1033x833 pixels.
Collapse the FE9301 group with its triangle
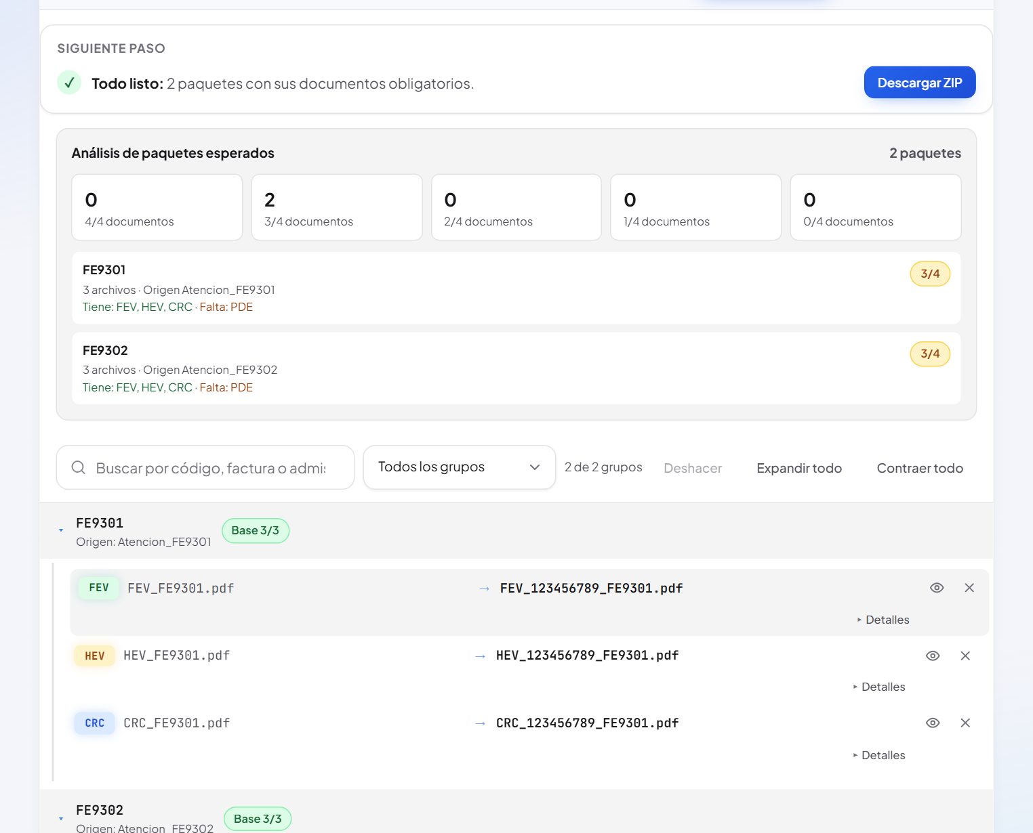coord(61,530)
